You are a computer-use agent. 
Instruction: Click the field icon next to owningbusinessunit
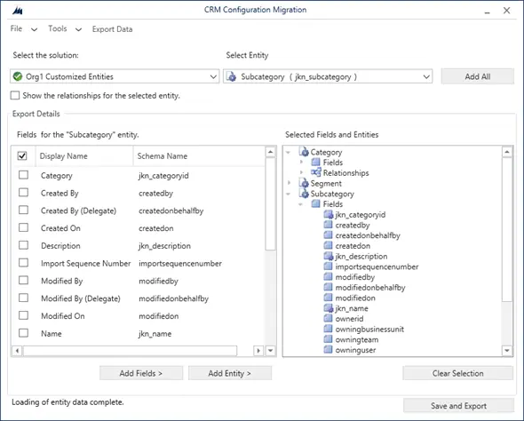[329, 330]
